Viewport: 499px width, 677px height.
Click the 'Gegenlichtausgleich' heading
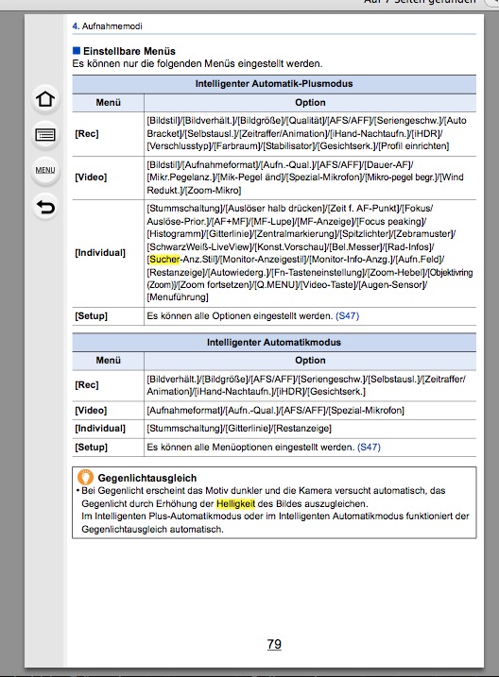coord(147,478)
